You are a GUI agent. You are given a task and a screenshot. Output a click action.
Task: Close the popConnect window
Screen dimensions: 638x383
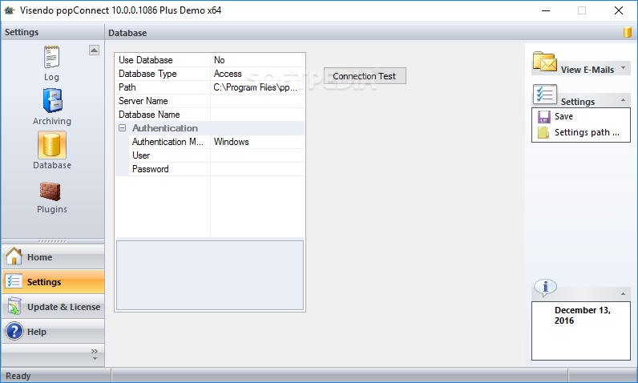point(619,10)
